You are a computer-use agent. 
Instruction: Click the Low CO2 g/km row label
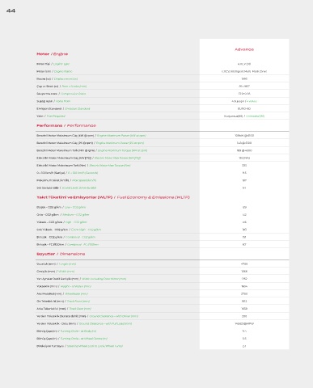point(61,207)
